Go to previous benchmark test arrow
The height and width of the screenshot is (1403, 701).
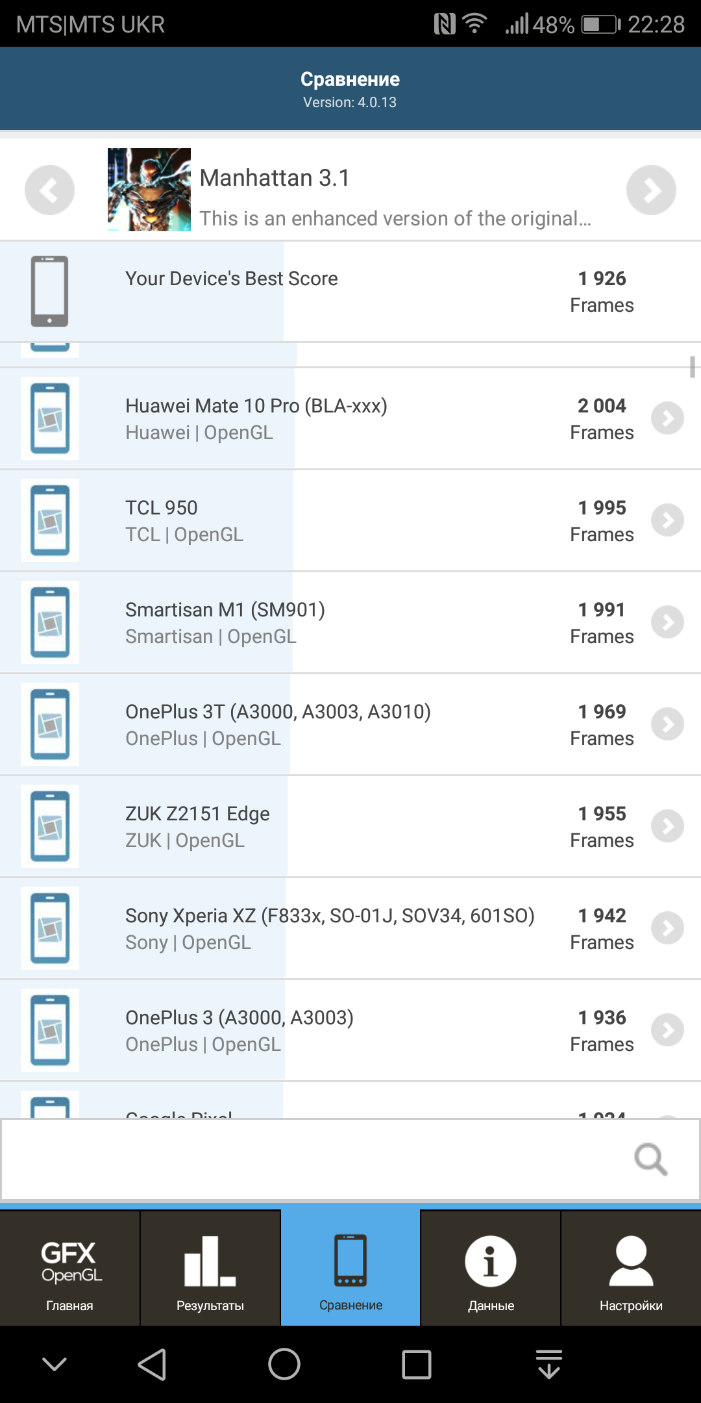pyautogui.click(x=49, y=190)
